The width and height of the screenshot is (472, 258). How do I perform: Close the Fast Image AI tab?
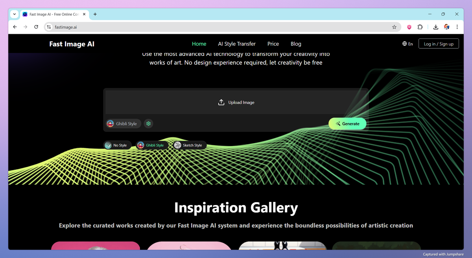84,14
